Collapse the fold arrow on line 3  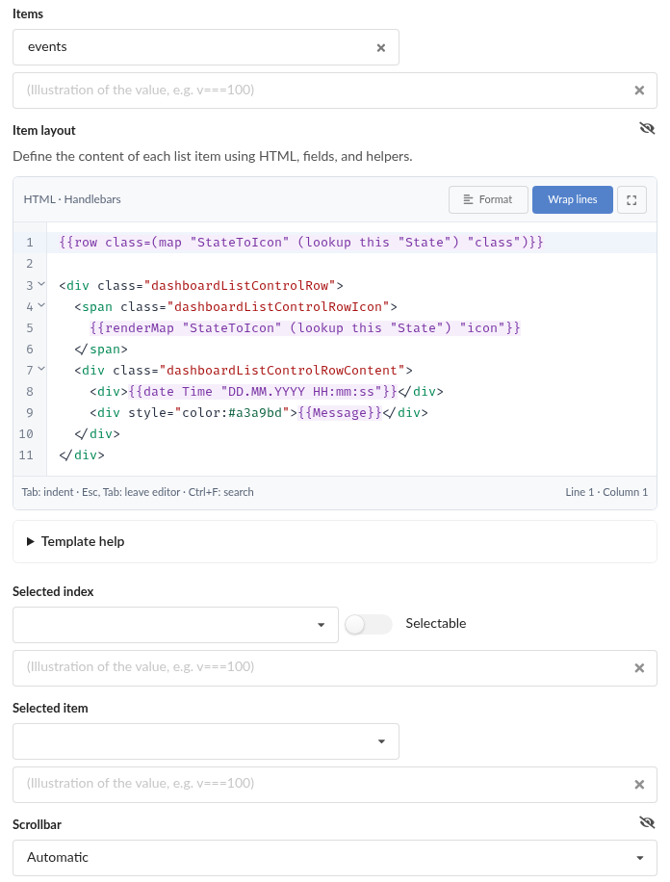tap(41, 285)
